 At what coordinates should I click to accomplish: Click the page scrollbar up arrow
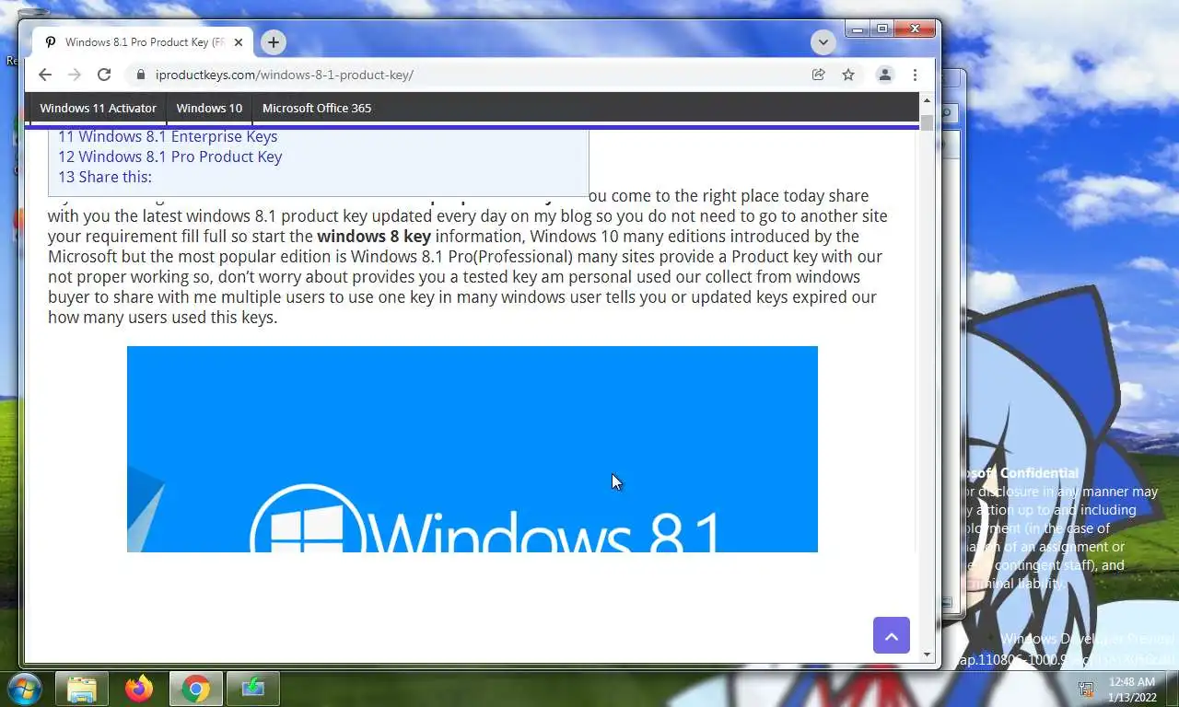(927, 100)
